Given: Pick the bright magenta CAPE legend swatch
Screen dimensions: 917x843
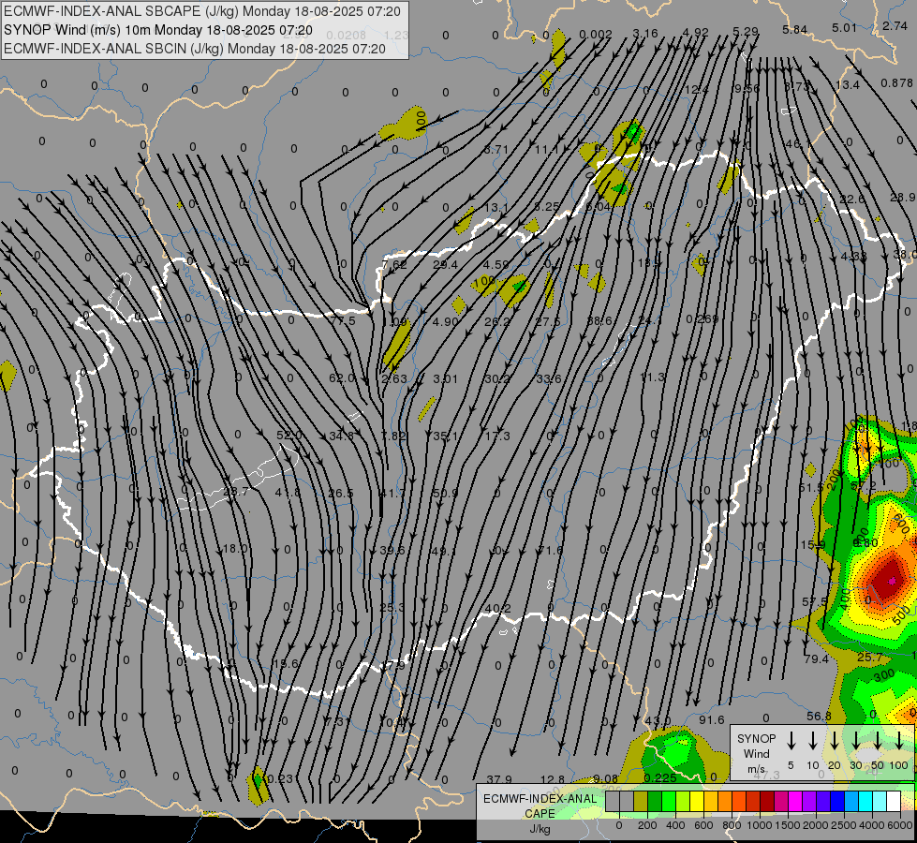Looking at the screenshot, I should click(795, 802).
